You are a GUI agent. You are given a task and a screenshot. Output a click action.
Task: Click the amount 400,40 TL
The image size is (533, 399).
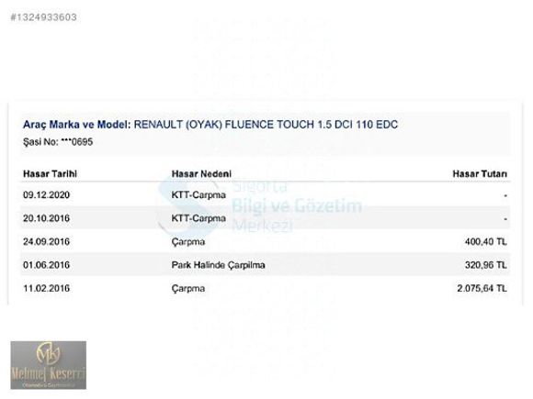(486, 241)
